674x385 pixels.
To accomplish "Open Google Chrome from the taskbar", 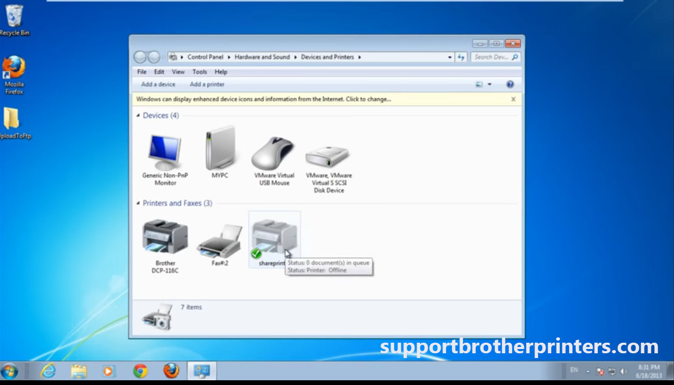I will 140,372.
